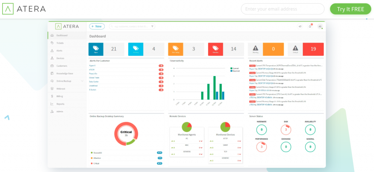
Task: Click the red Critical count 19
Action: tap(313, 49)
